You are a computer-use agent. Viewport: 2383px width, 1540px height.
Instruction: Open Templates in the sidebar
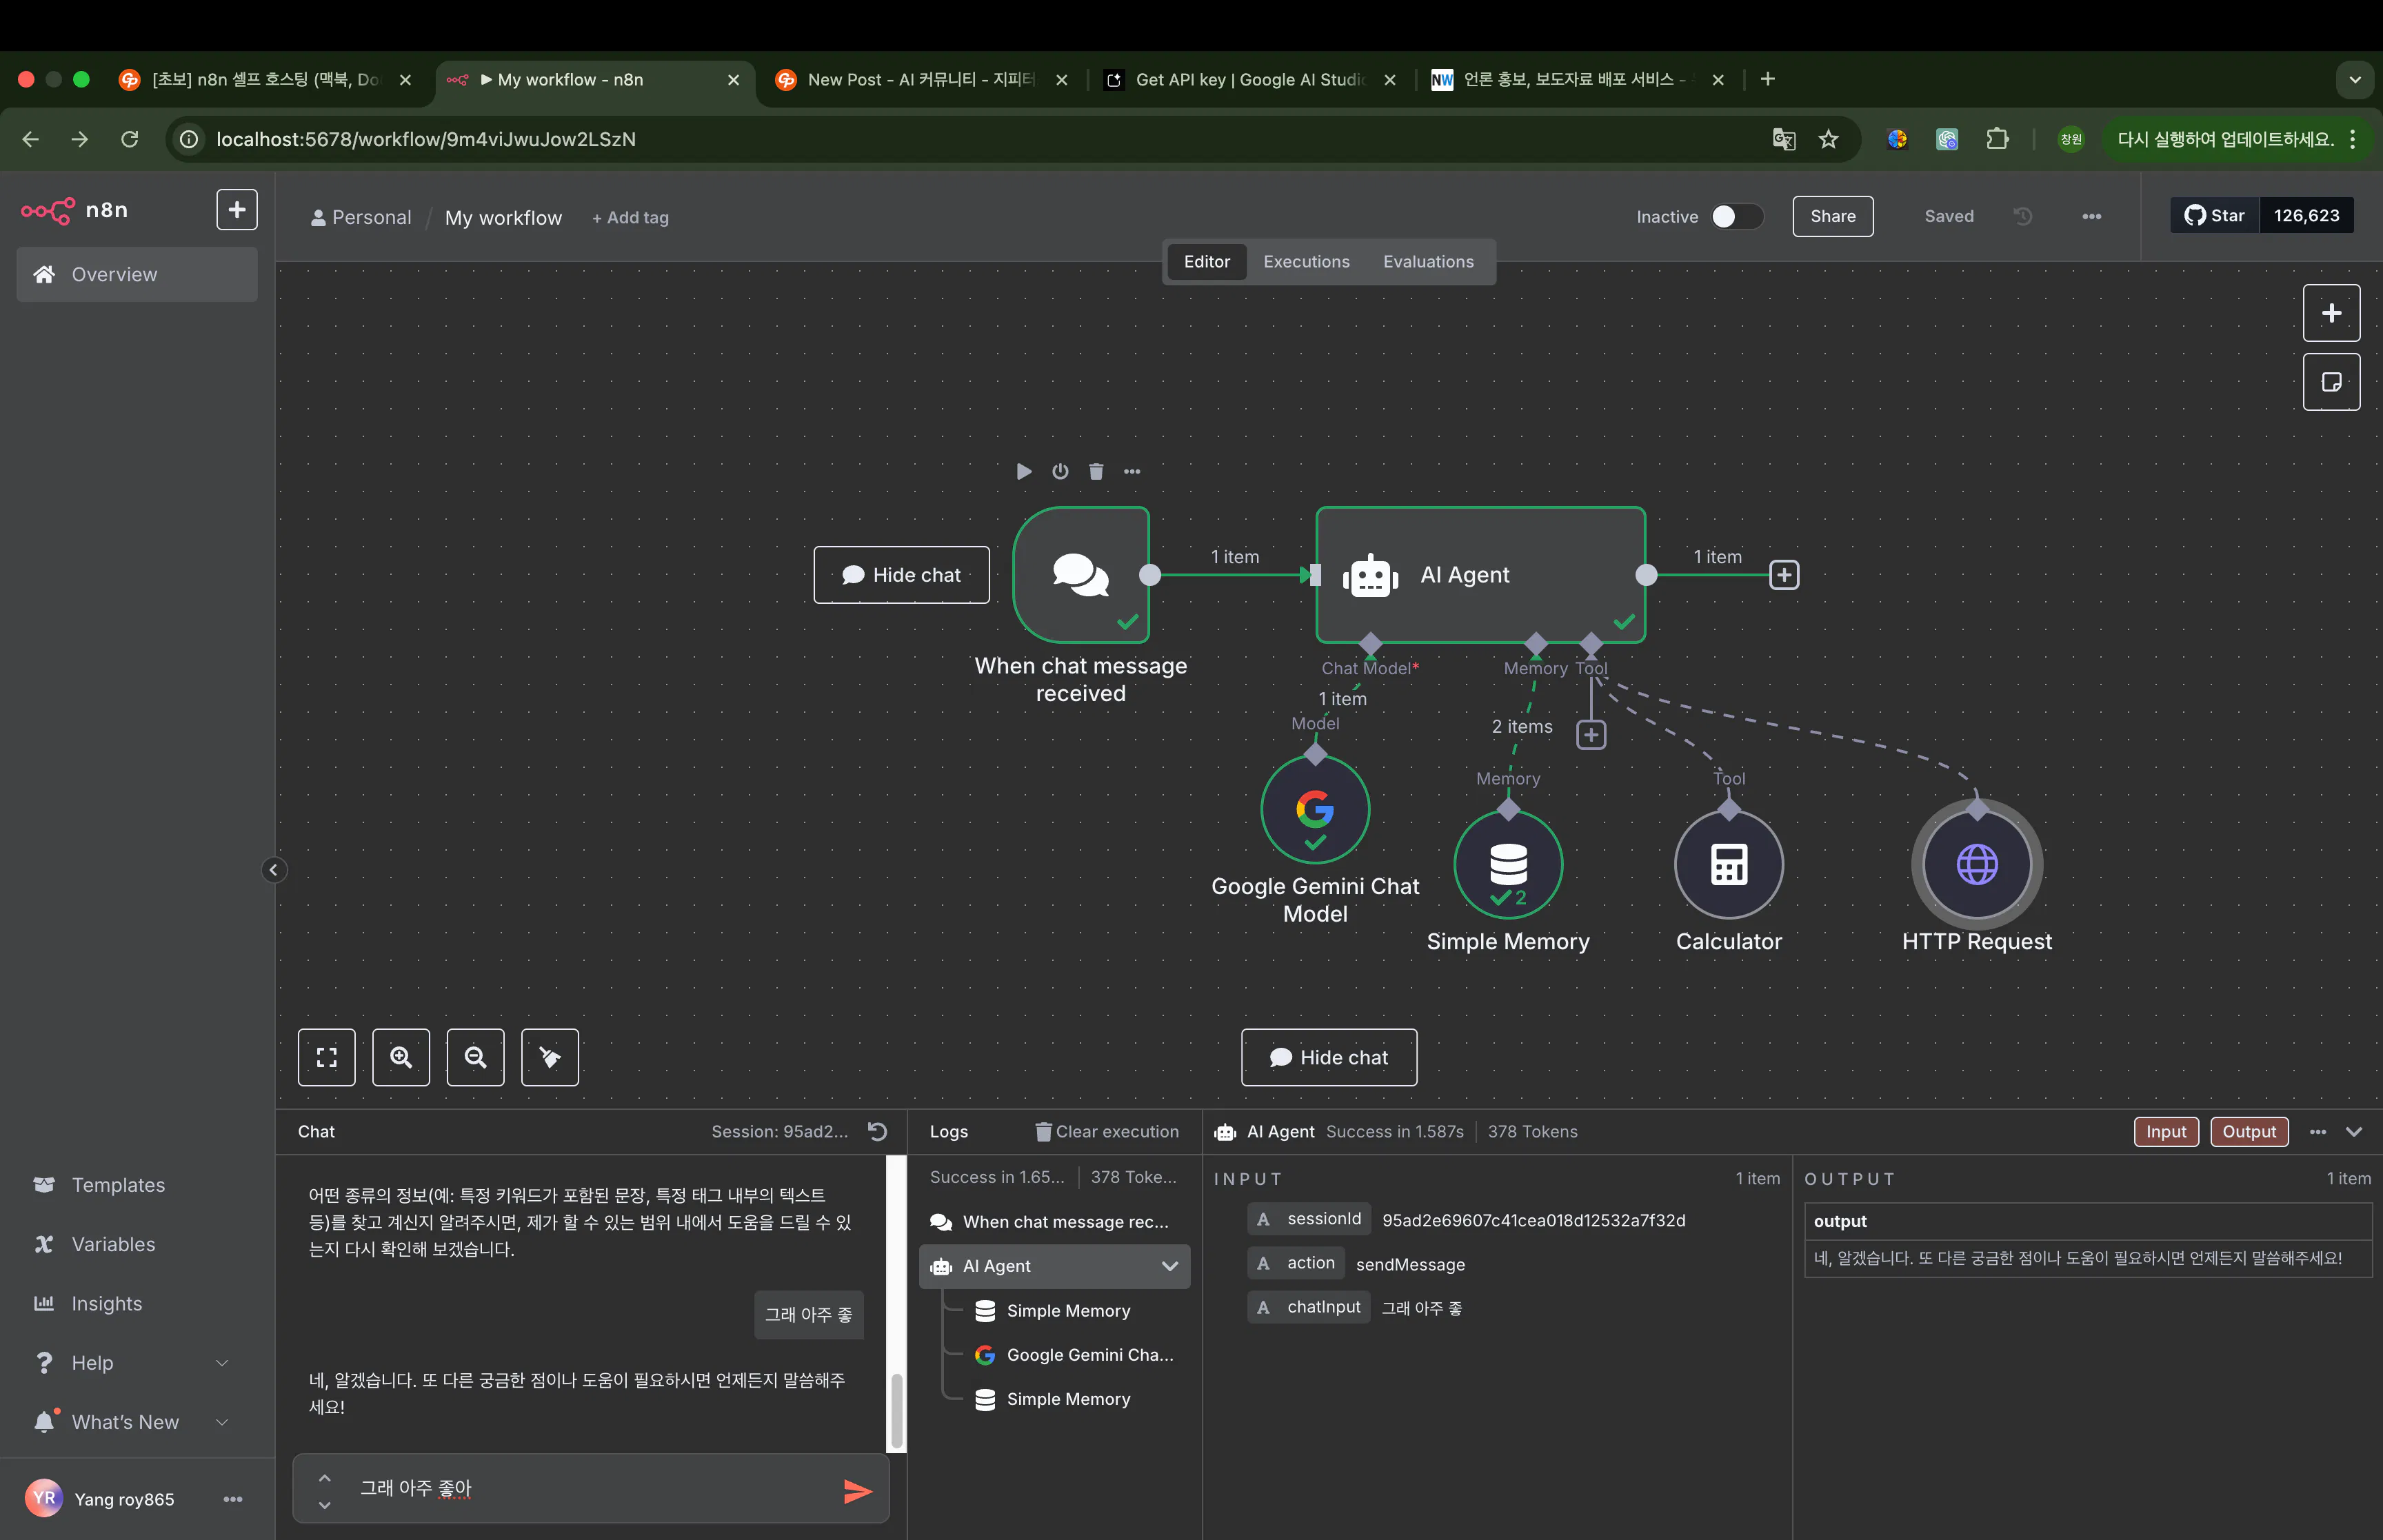click(137, 1185)
